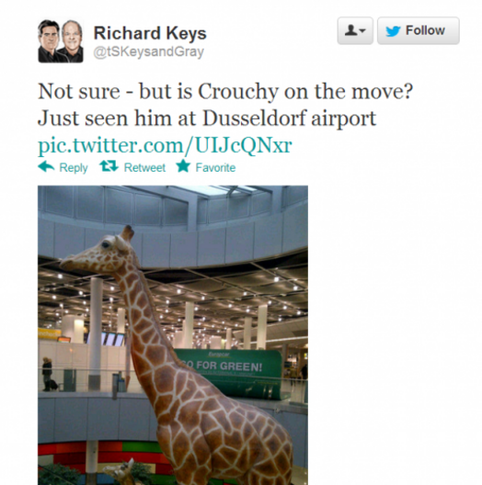Click the Dusseldorf airport text line
482x485 pixels.
(207, 118)
